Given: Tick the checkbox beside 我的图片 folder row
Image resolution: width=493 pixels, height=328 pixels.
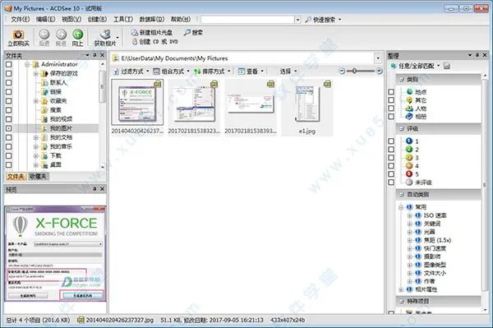Looking at the screenshot, I should 9,128.
